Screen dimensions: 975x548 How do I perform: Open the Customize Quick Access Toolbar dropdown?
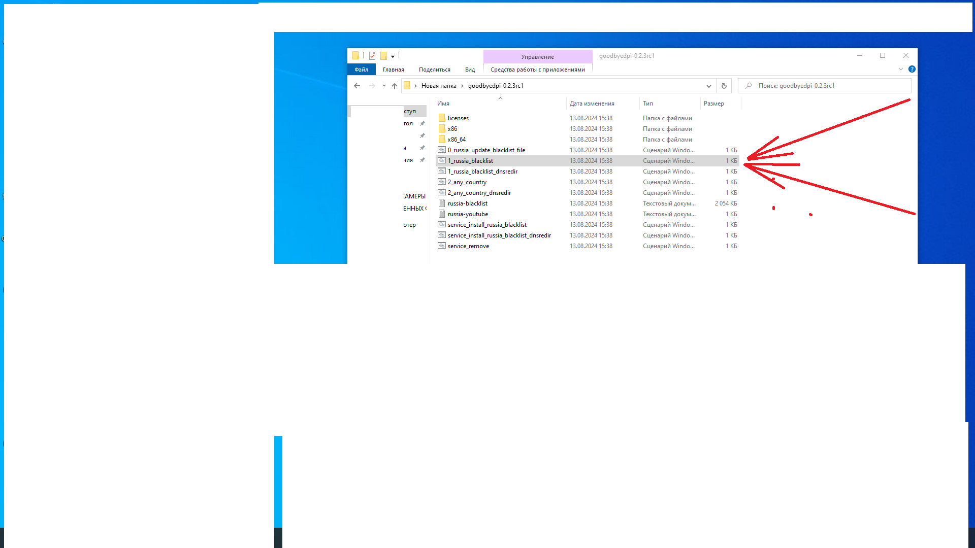(x=393, y=56)
